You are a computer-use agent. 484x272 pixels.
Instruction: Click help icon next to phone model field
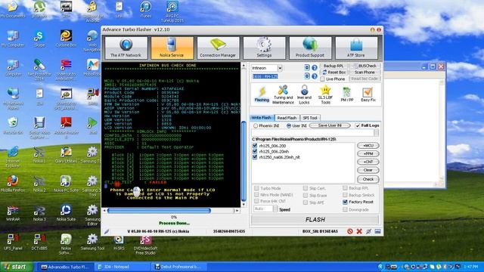[315, 76]
